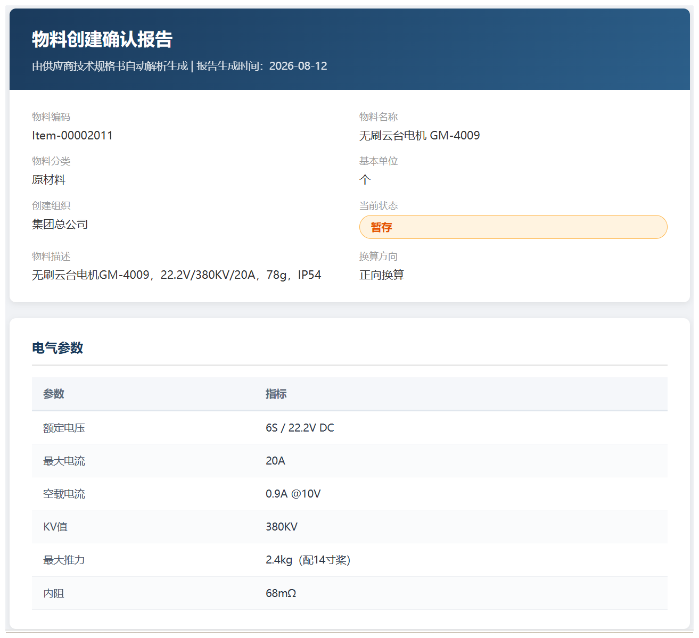Click the 当前状态 field label
This screenshot has width=699, height=638.
379,206
